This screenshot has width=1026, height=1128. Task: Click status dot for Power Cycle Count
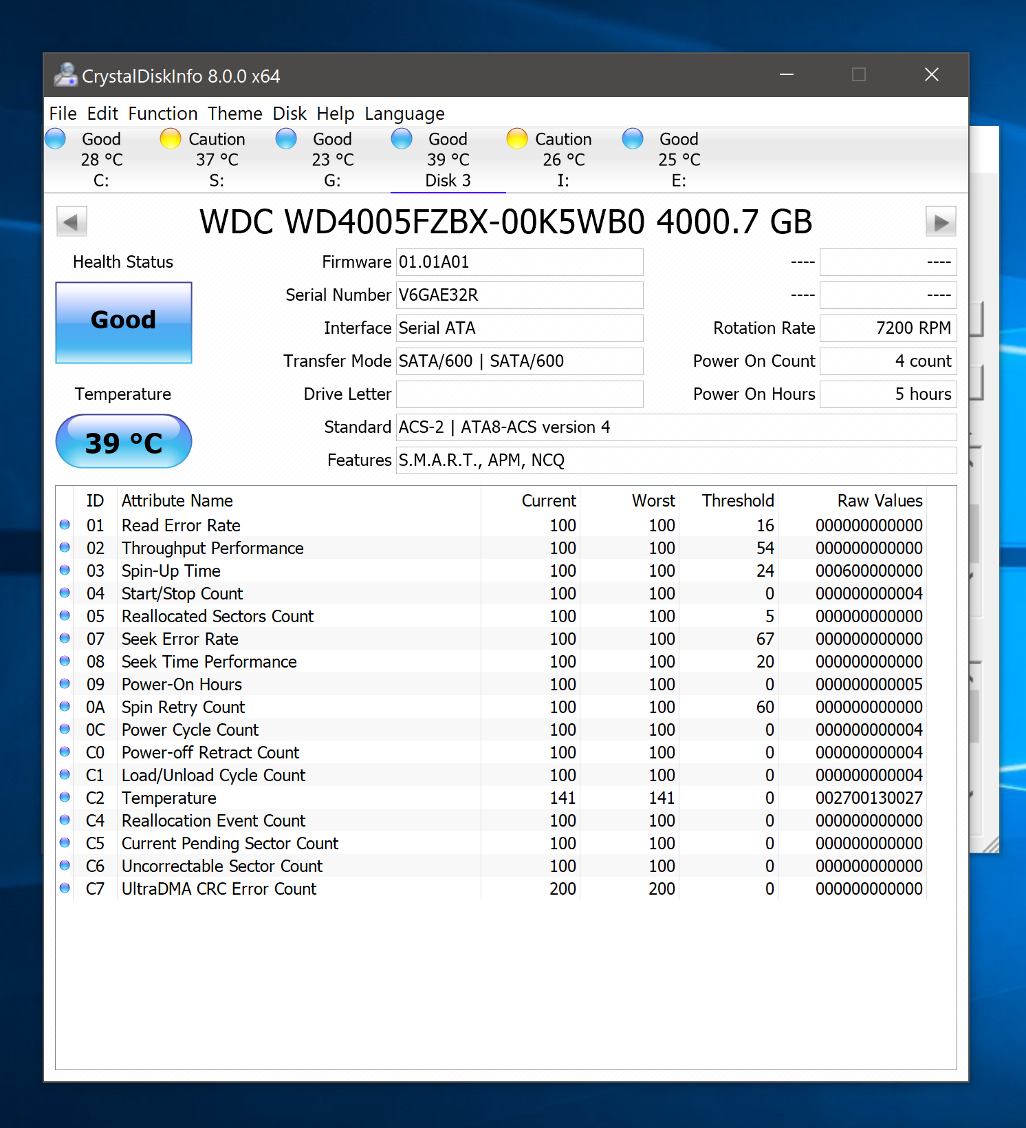65,730
